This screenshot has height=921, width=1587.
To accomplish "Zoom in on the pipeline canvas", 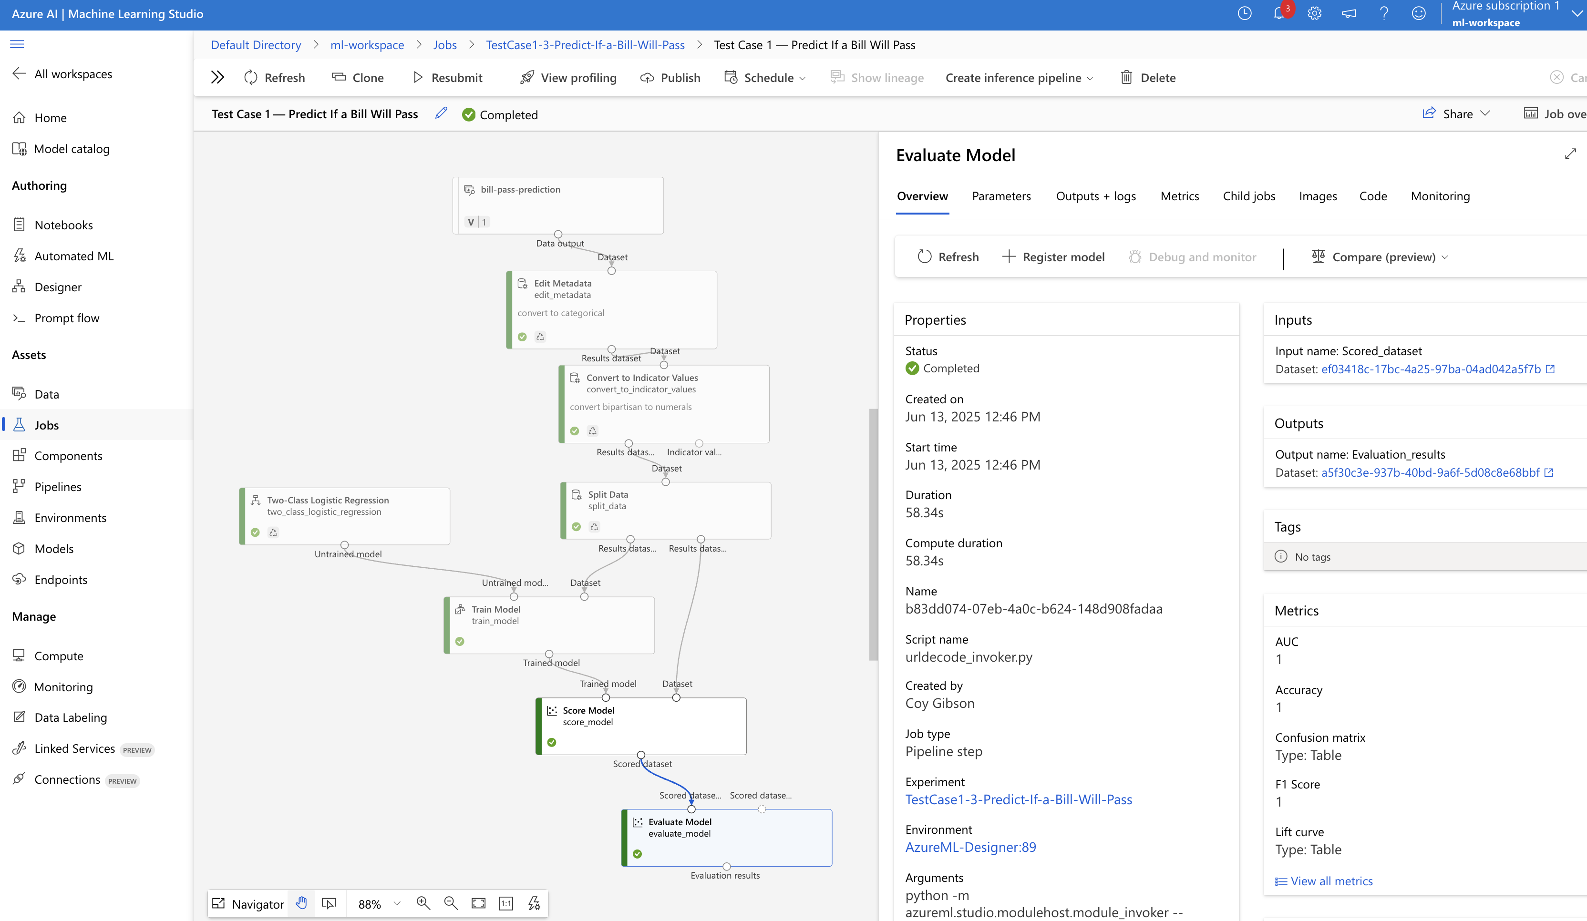I will 423,903.
